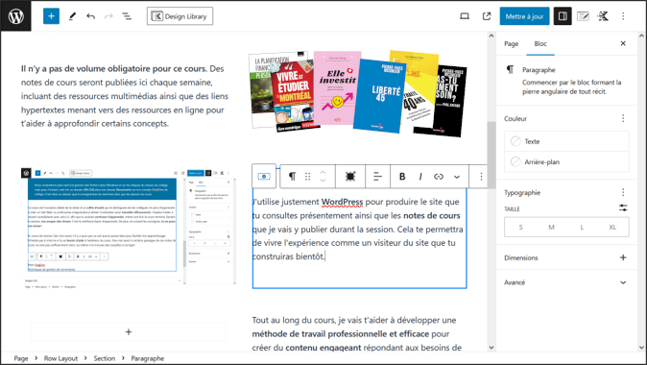
Task: Click the editor scroll up arrow
Action: (491, 36)
